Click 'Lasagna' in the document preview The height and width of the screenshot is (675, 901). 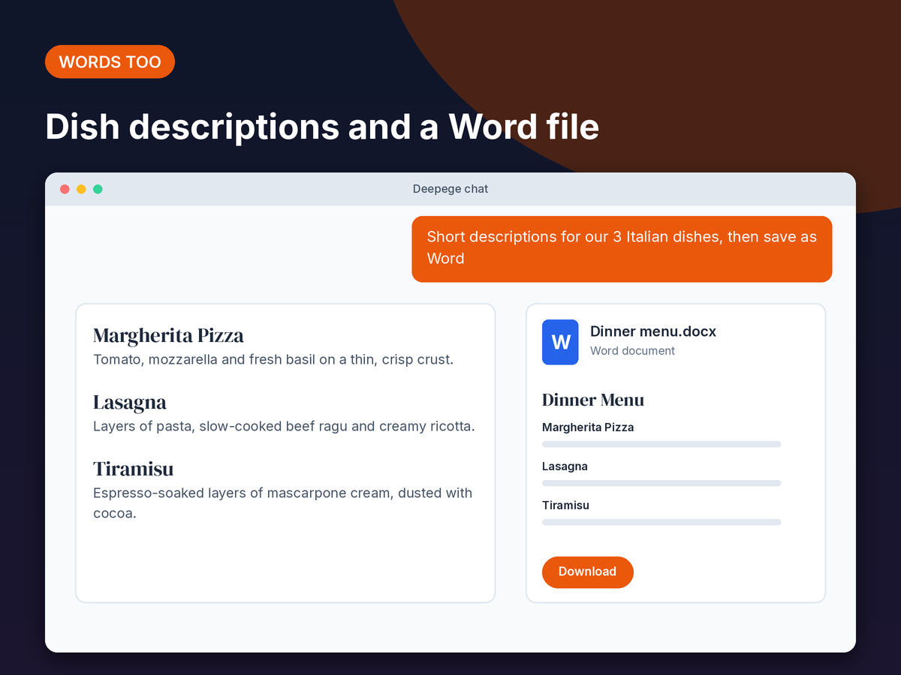click(x=565, y=466)
